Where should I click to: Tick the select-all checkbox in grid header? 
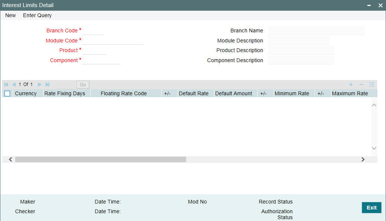7,93
